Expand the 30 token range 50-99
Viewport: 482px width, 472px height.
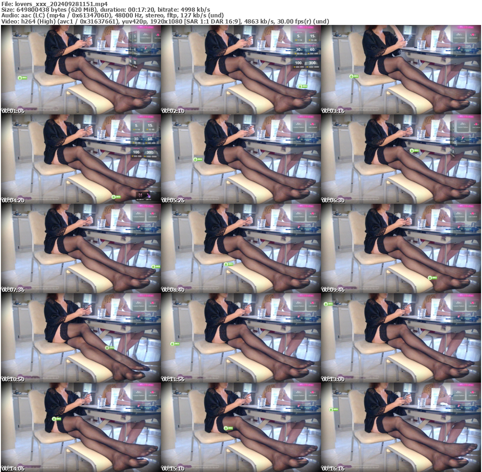tap(299, 54)
